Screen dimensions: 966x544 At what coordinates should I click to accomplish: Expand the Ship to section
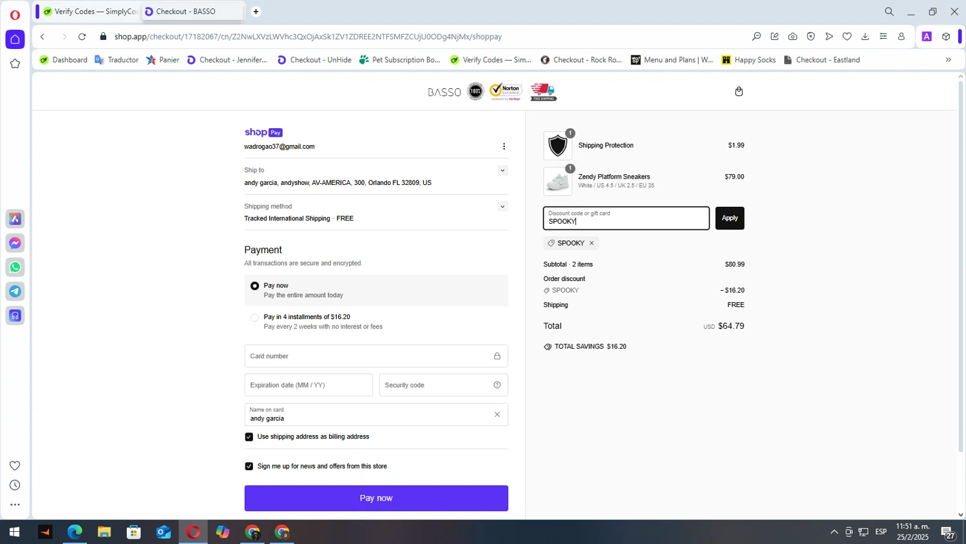tap(502, 171)
